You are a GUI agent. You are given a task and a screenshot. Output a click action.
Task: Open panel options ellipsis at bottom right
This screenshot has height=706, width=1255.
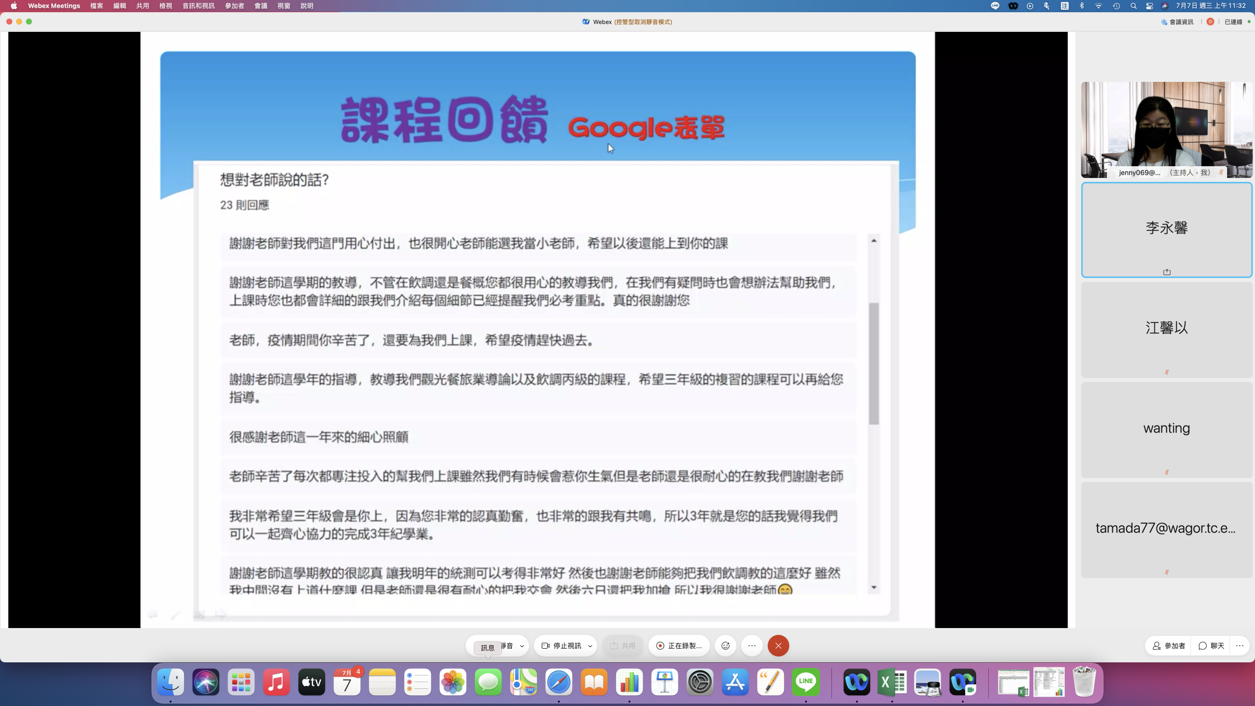pos(1240,646)
